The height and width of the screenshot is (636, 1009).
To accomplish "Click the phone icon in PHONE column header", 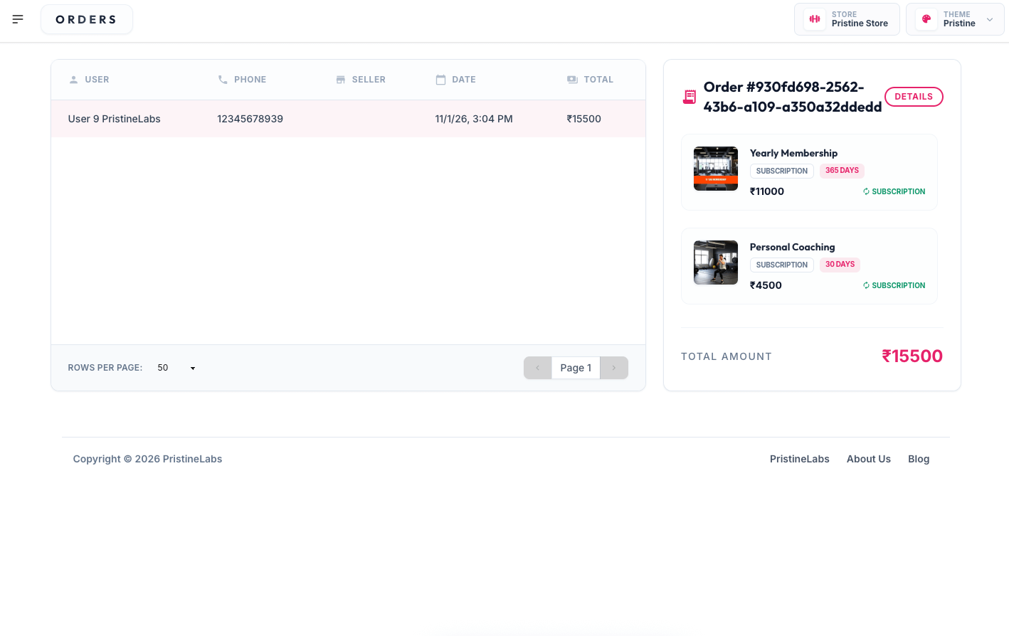I will (222, 79).
